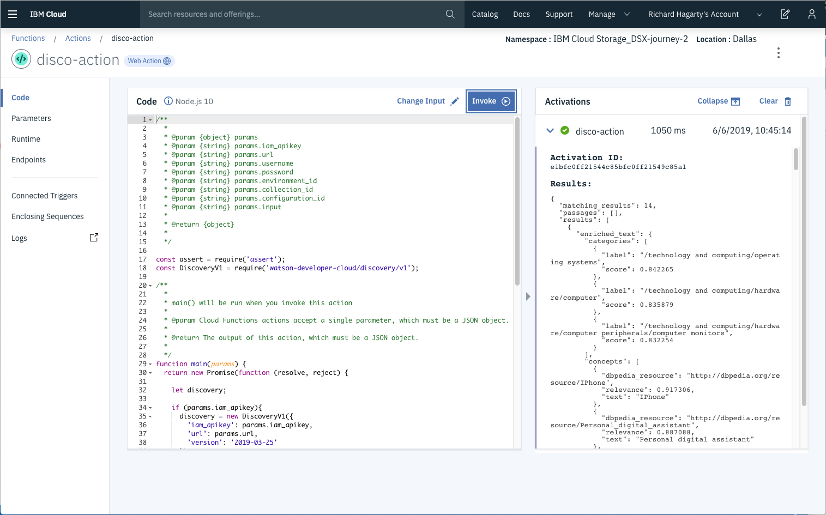
Task: Click the search magnifier icon
Action: pos(450,14)
